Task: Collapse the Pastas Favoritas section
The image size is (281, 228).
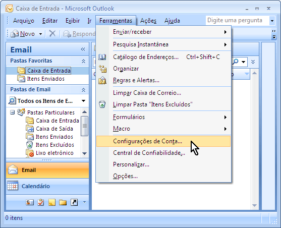Action: tap(83, 61)
